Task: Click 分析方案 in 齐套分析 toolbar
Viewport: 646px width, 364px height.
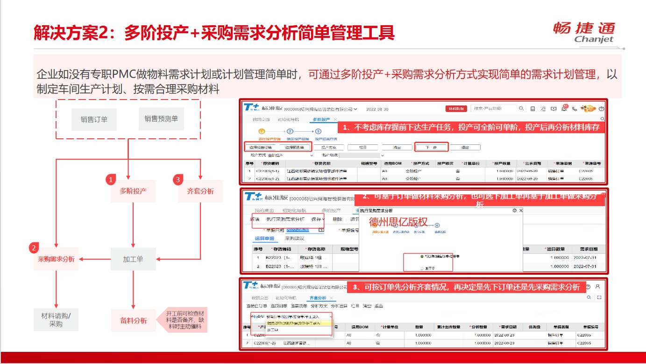Action: tap(319, 306)
